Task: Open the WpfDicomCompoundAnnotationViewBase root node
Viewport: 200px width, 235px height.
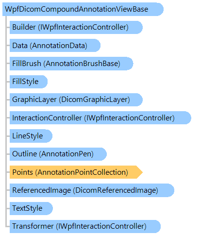Action: click(83, 9)
